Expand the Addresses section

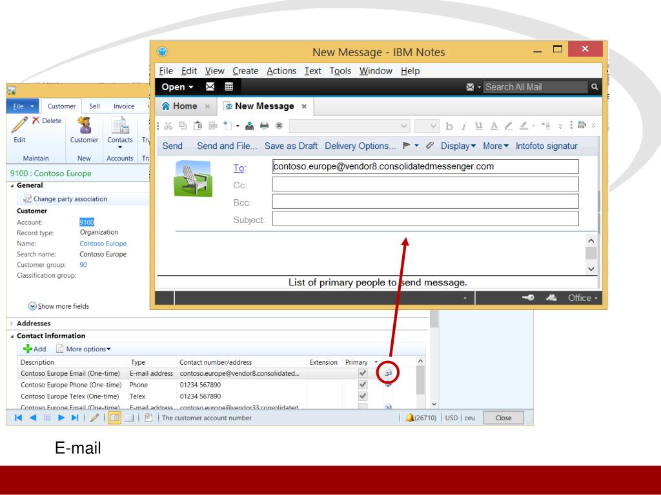12,324
